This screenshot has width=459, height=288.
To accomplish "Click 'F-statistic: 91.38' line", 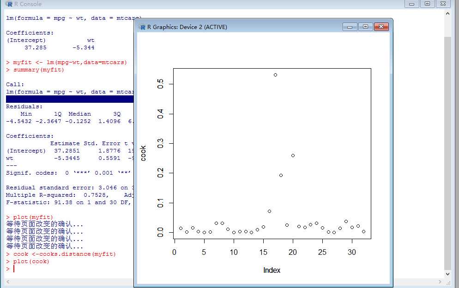I will [68, 202].
